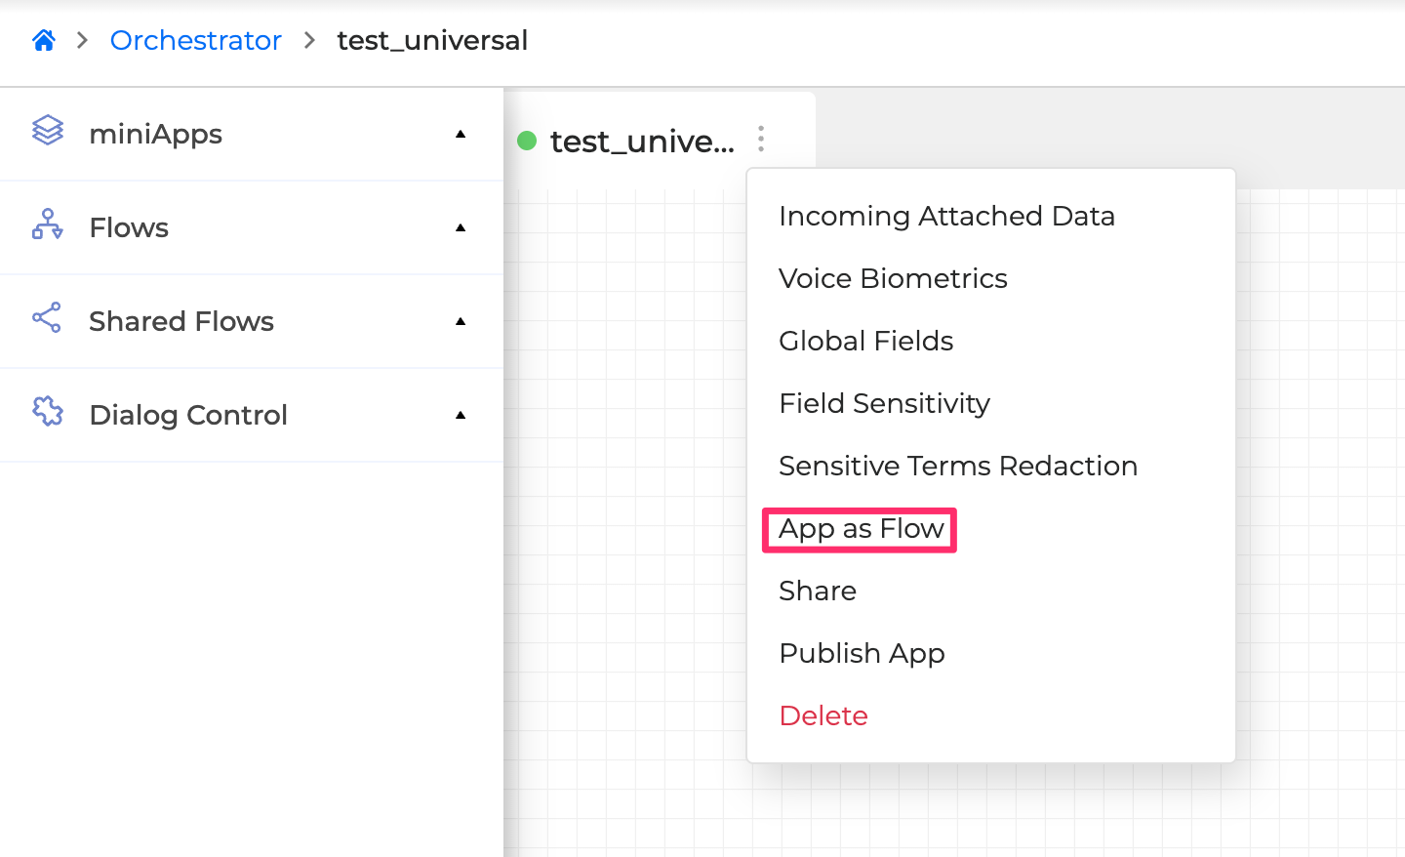Expand the Flows section arrow
This screenshot has width=1405, height=857.
click(461, 227)
